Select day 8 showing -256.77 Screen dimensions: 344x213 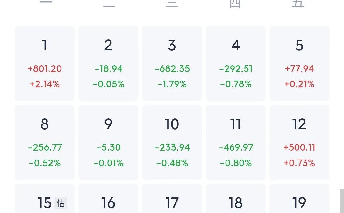(x=45, y=143)
